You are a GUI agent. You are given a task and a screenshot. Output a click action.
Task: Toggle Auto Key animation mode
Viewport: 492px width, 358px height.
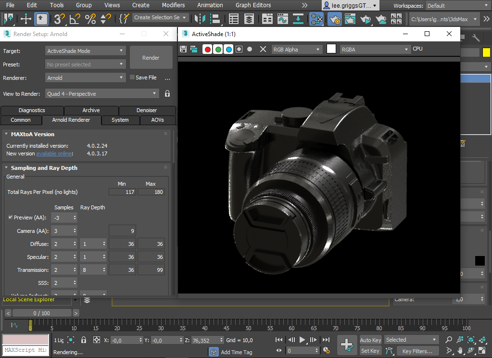pos(370,340)
